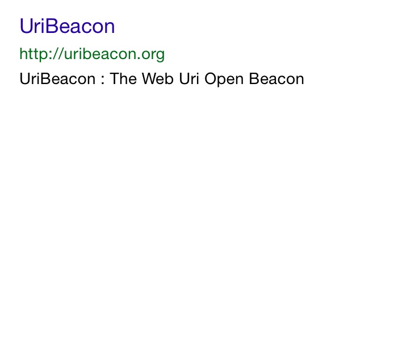This screenshot has width=419, height=351.
Task: Click the colon in the description line
Action: [x=103, y=80]
